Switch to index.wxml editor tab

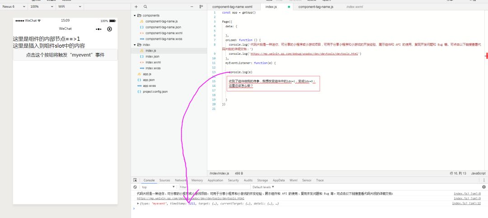tap(355, 6)
